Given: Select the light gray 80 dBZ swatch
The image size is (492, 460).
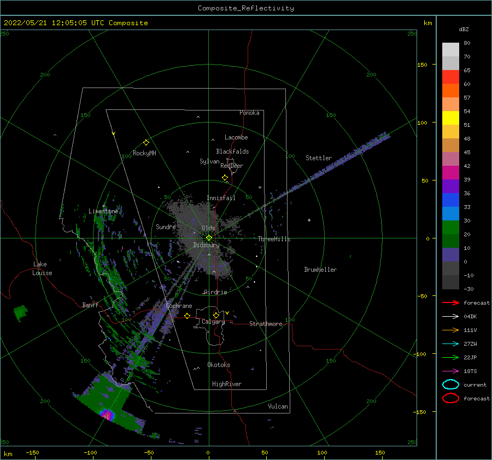Looking at the screenshot, I should 450,50.
